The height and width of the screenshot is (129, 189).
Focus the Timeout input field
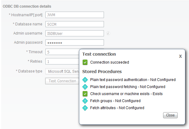coord(62,52)
